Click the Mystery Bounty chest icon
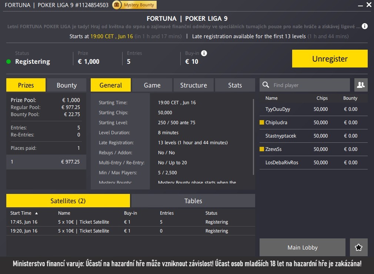This screenshot has height=274, width=374. pyautogui.click(x=117, y=5)
